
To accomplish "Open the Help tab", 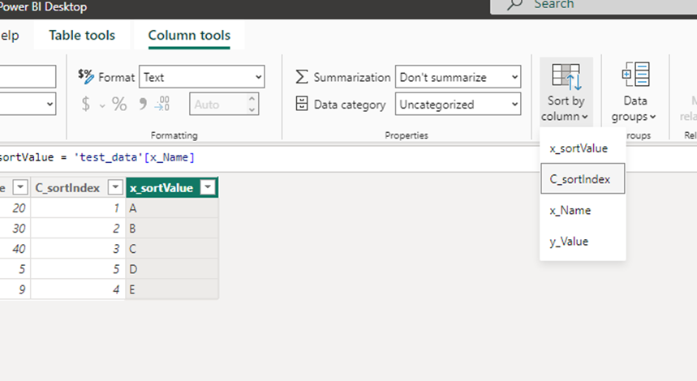I will pyautogui.click(x=10, y=35).
